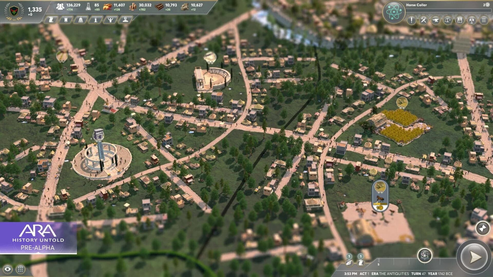
Task: Open construction using the crossed hammers icon
Action: (x=423, y=21)
